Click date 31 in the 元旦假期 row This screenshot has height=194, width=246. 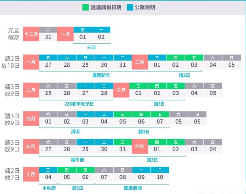pyautogui.click(x=48, y=37)
